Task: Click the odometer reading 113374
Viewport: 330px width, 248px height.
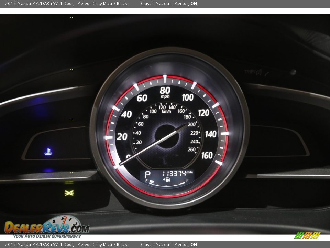Action: tap(174, 173)
